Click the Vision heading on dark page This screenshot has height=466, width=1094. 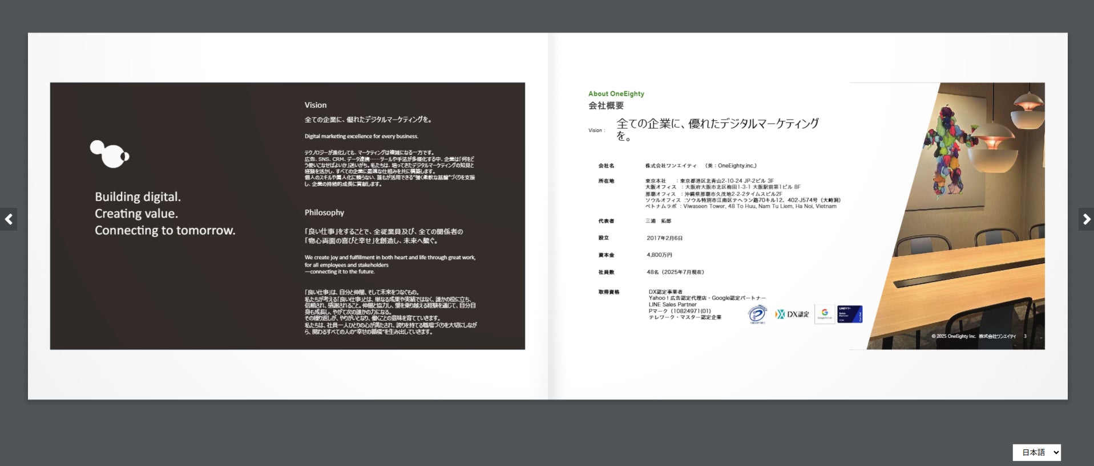click(316, 105)
